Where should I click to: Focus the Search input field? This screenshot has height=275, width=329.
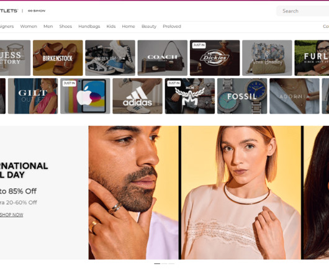pos(302,11)
